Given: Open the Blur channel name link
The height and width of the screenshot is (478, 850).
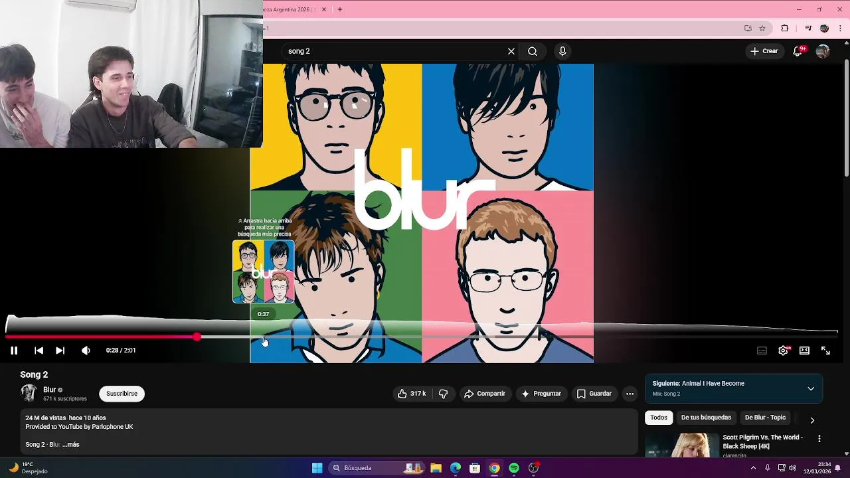Looking at the screenshot, I should (x=50, y=390).
